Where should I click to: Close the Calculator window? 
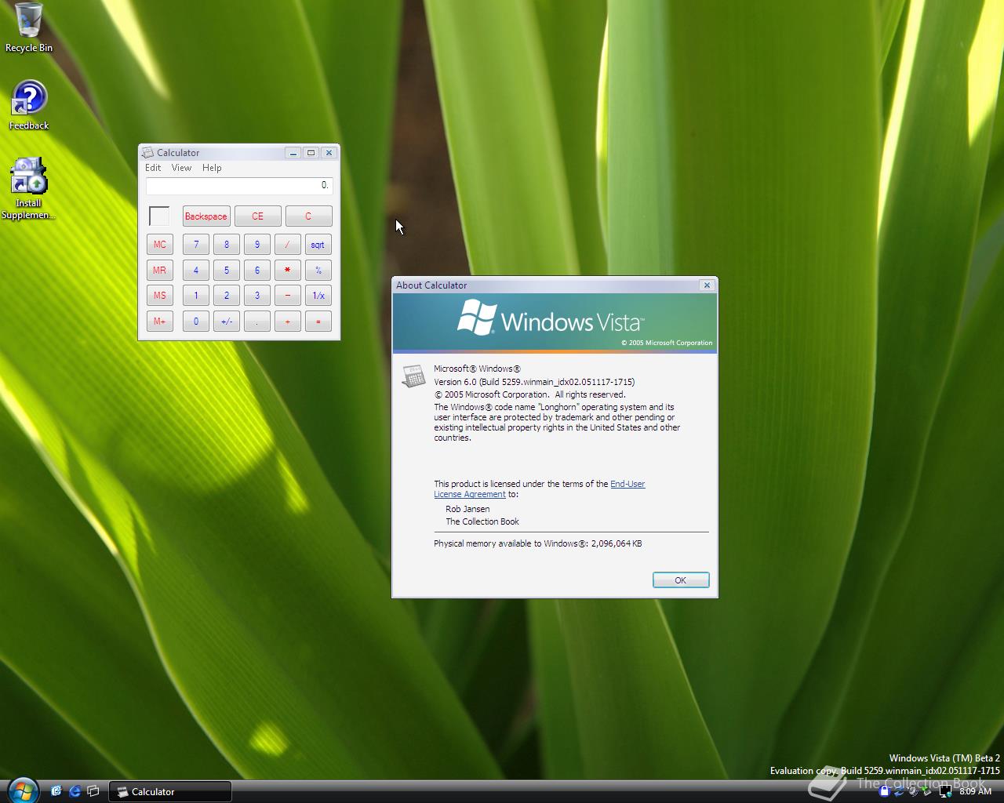tap(329, 153)
